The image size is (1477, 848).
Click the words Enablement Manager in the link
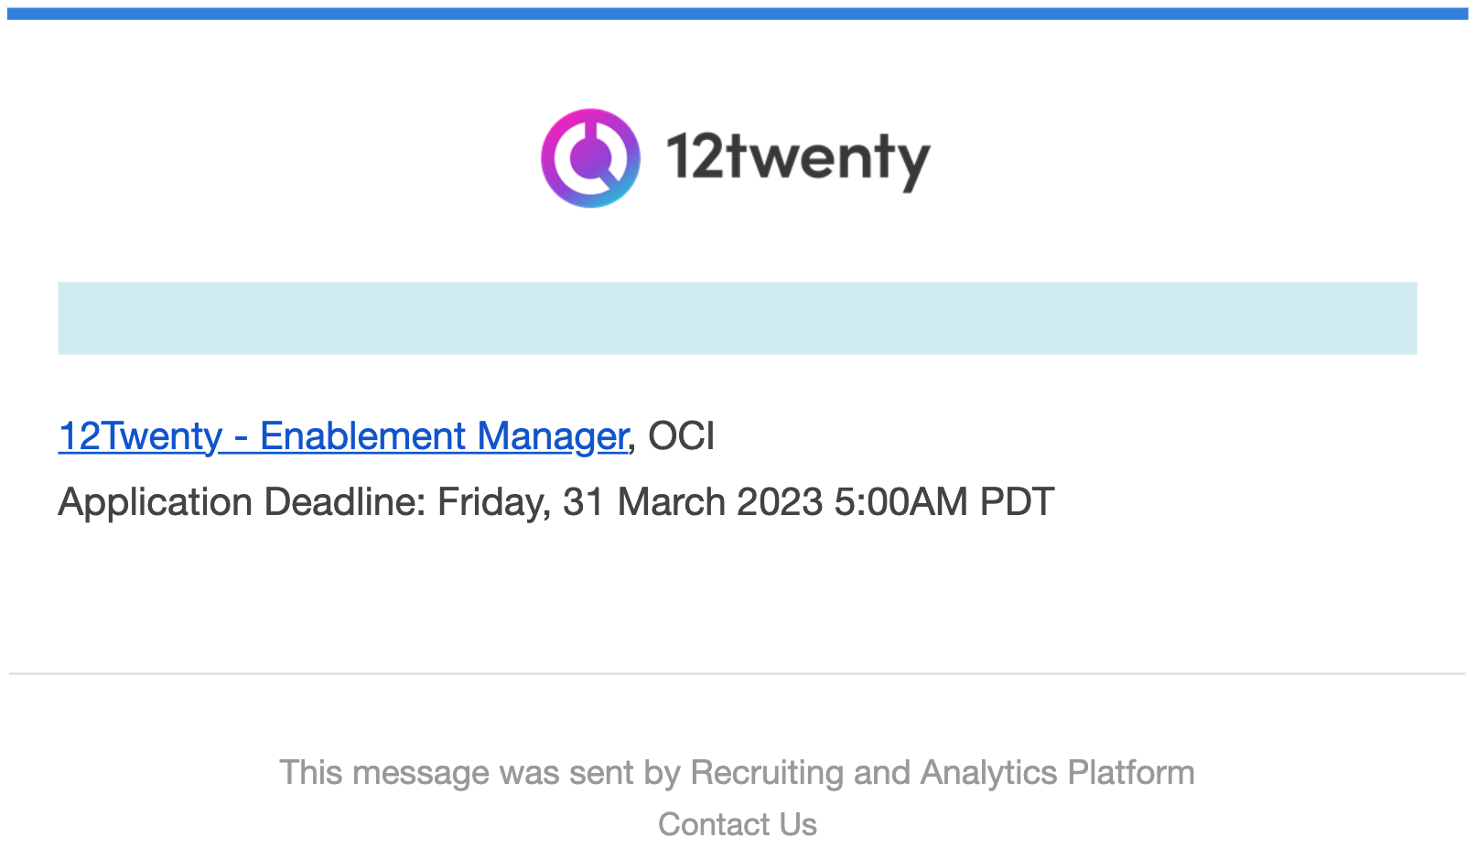click(444, 436)
